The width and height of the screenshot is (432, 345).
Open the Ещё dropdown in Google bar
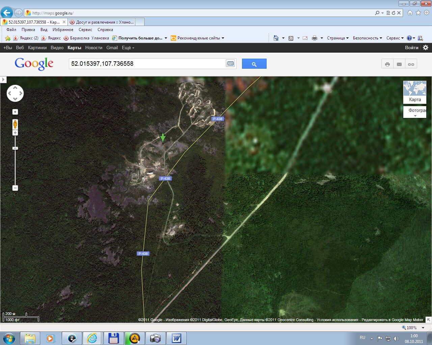(x=128, y=48)
